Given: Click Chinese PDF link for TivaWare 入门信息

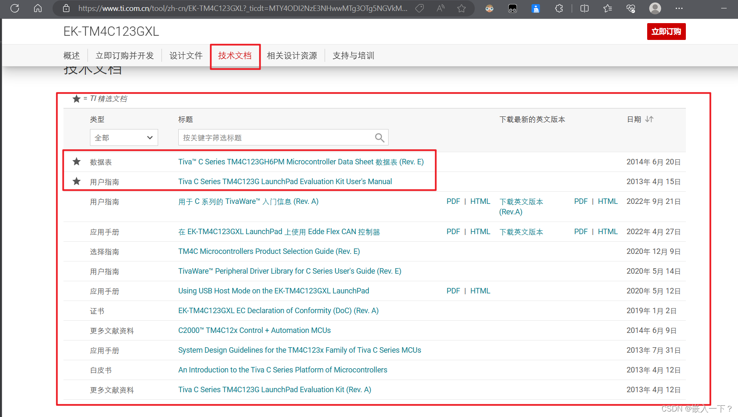Looking at the screenshot, I should (453, 201).
